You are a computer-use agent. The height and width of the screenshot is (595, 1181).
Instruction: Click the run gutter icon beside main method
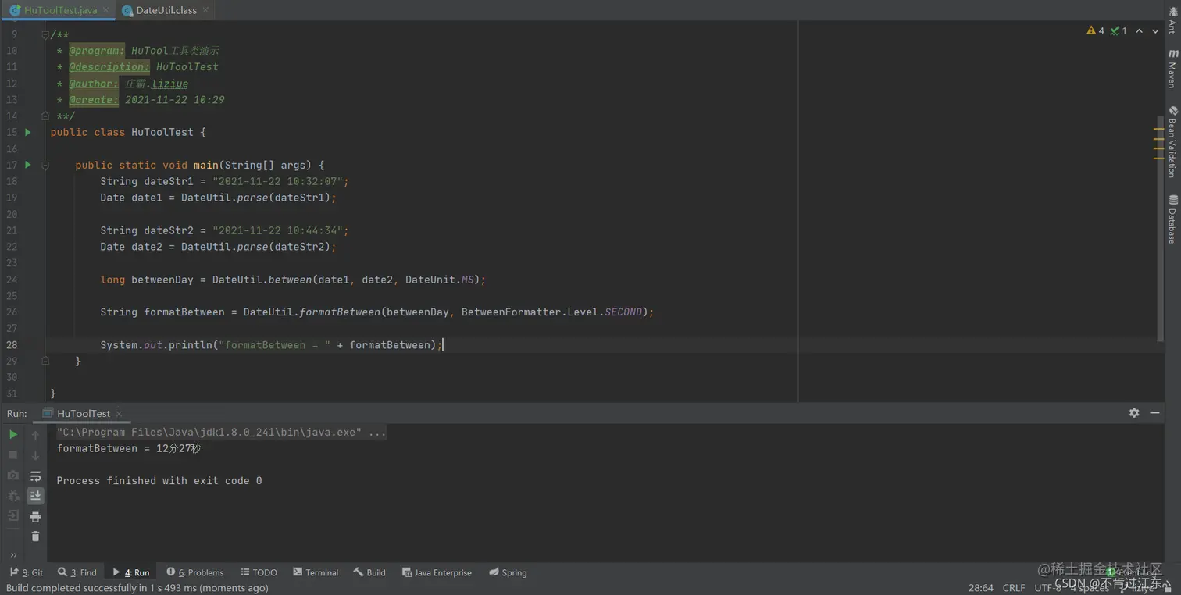[x=28, y=165]
